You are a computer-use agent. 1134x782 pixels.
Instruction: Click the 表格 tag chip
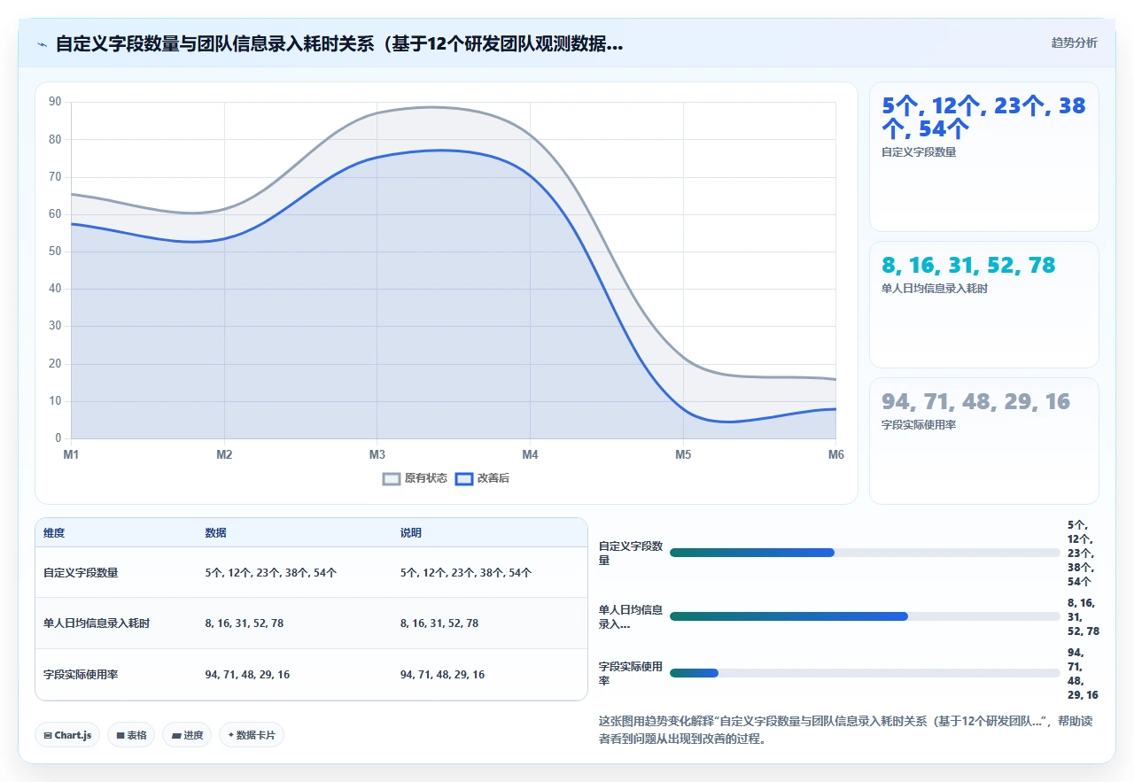click(131, 735)
